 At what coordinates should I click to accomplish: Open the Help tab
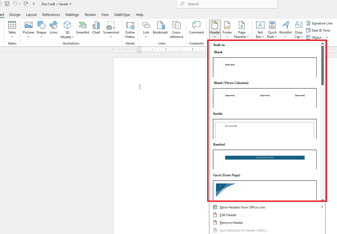(139, 15)
